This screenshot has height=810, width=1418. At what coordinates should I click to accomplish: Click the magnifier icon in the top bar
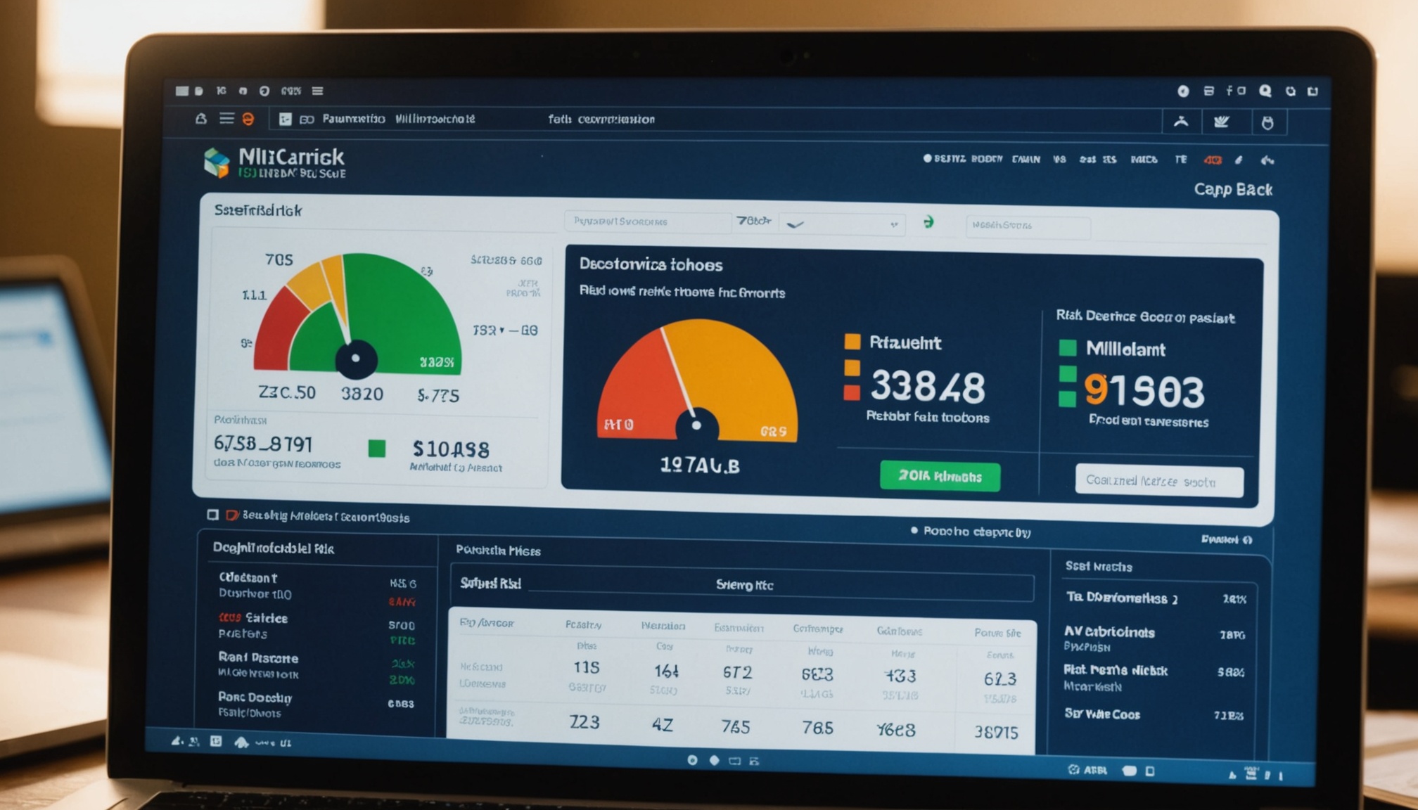[1265, 91]
